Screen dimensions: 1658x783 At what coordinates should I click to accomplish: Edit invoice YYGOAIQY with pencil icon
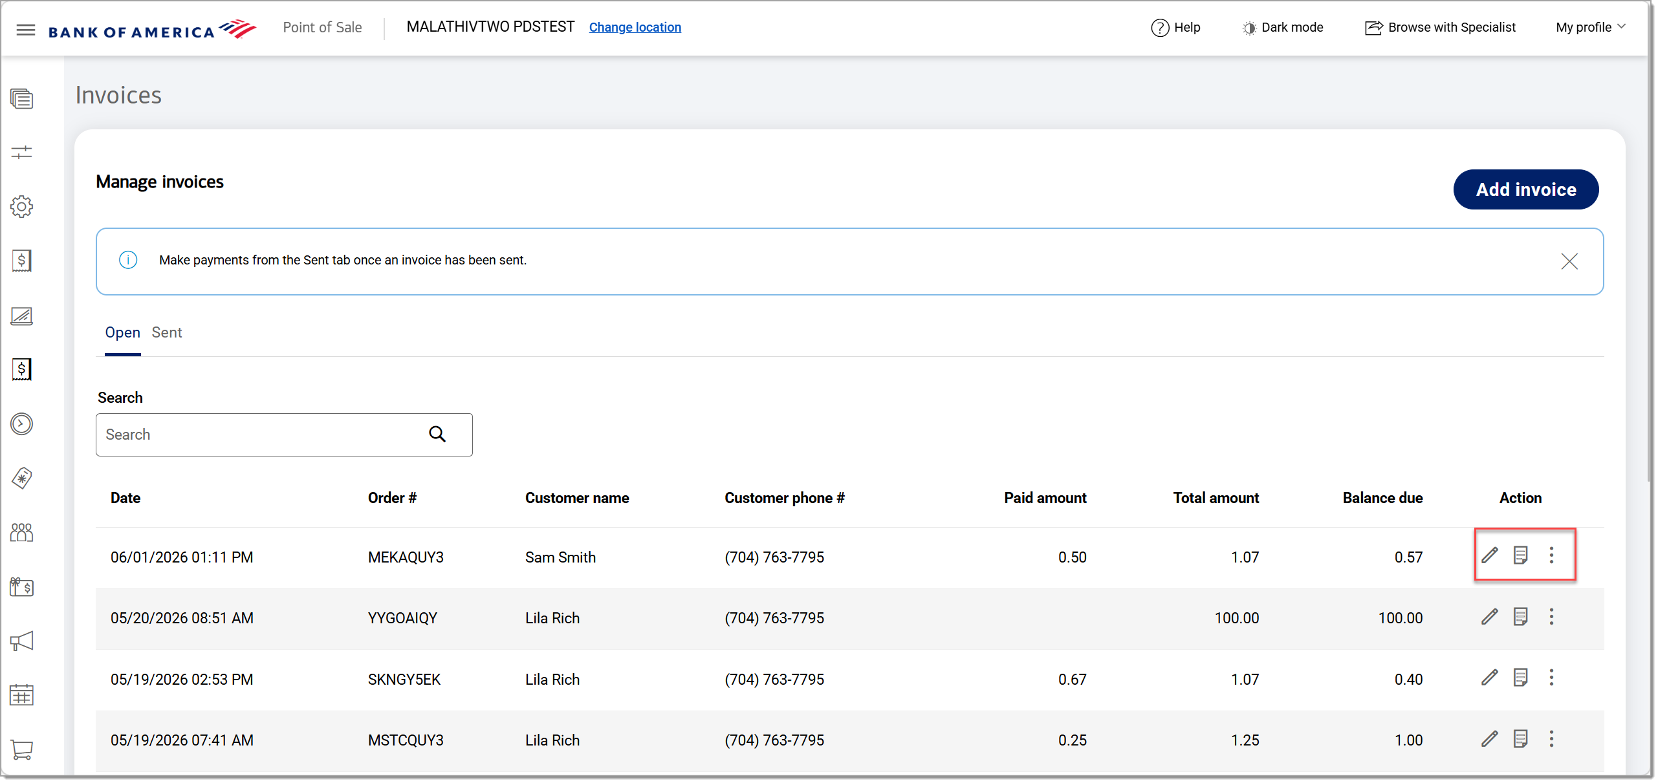(x=1490, y=617)
